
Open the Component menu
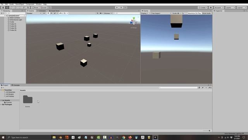pos(30,4)
